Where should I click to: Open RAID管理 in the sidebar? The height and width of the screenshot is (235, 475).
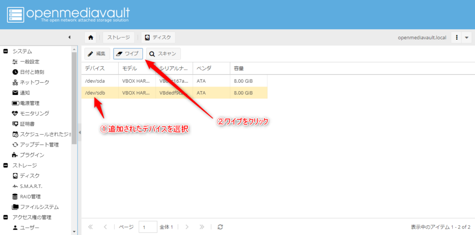(31, 197)
